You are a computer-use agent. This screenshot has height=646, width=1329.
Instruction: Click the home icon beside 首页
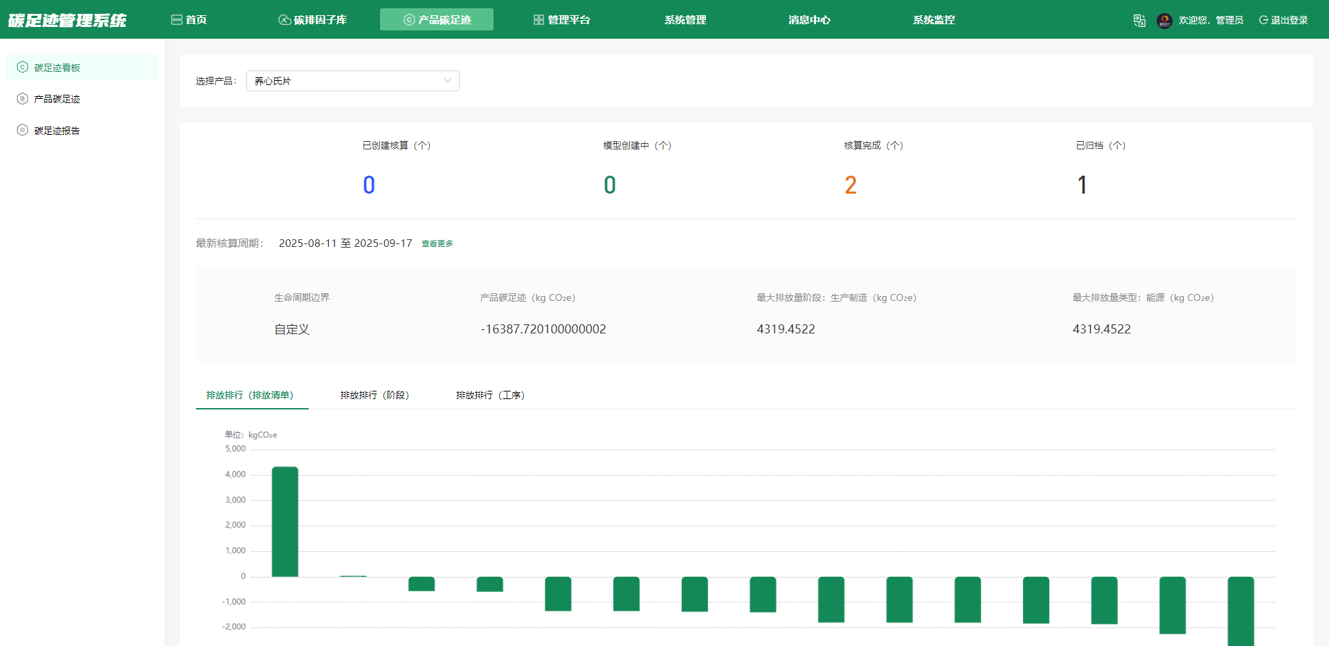click(177, 20)
